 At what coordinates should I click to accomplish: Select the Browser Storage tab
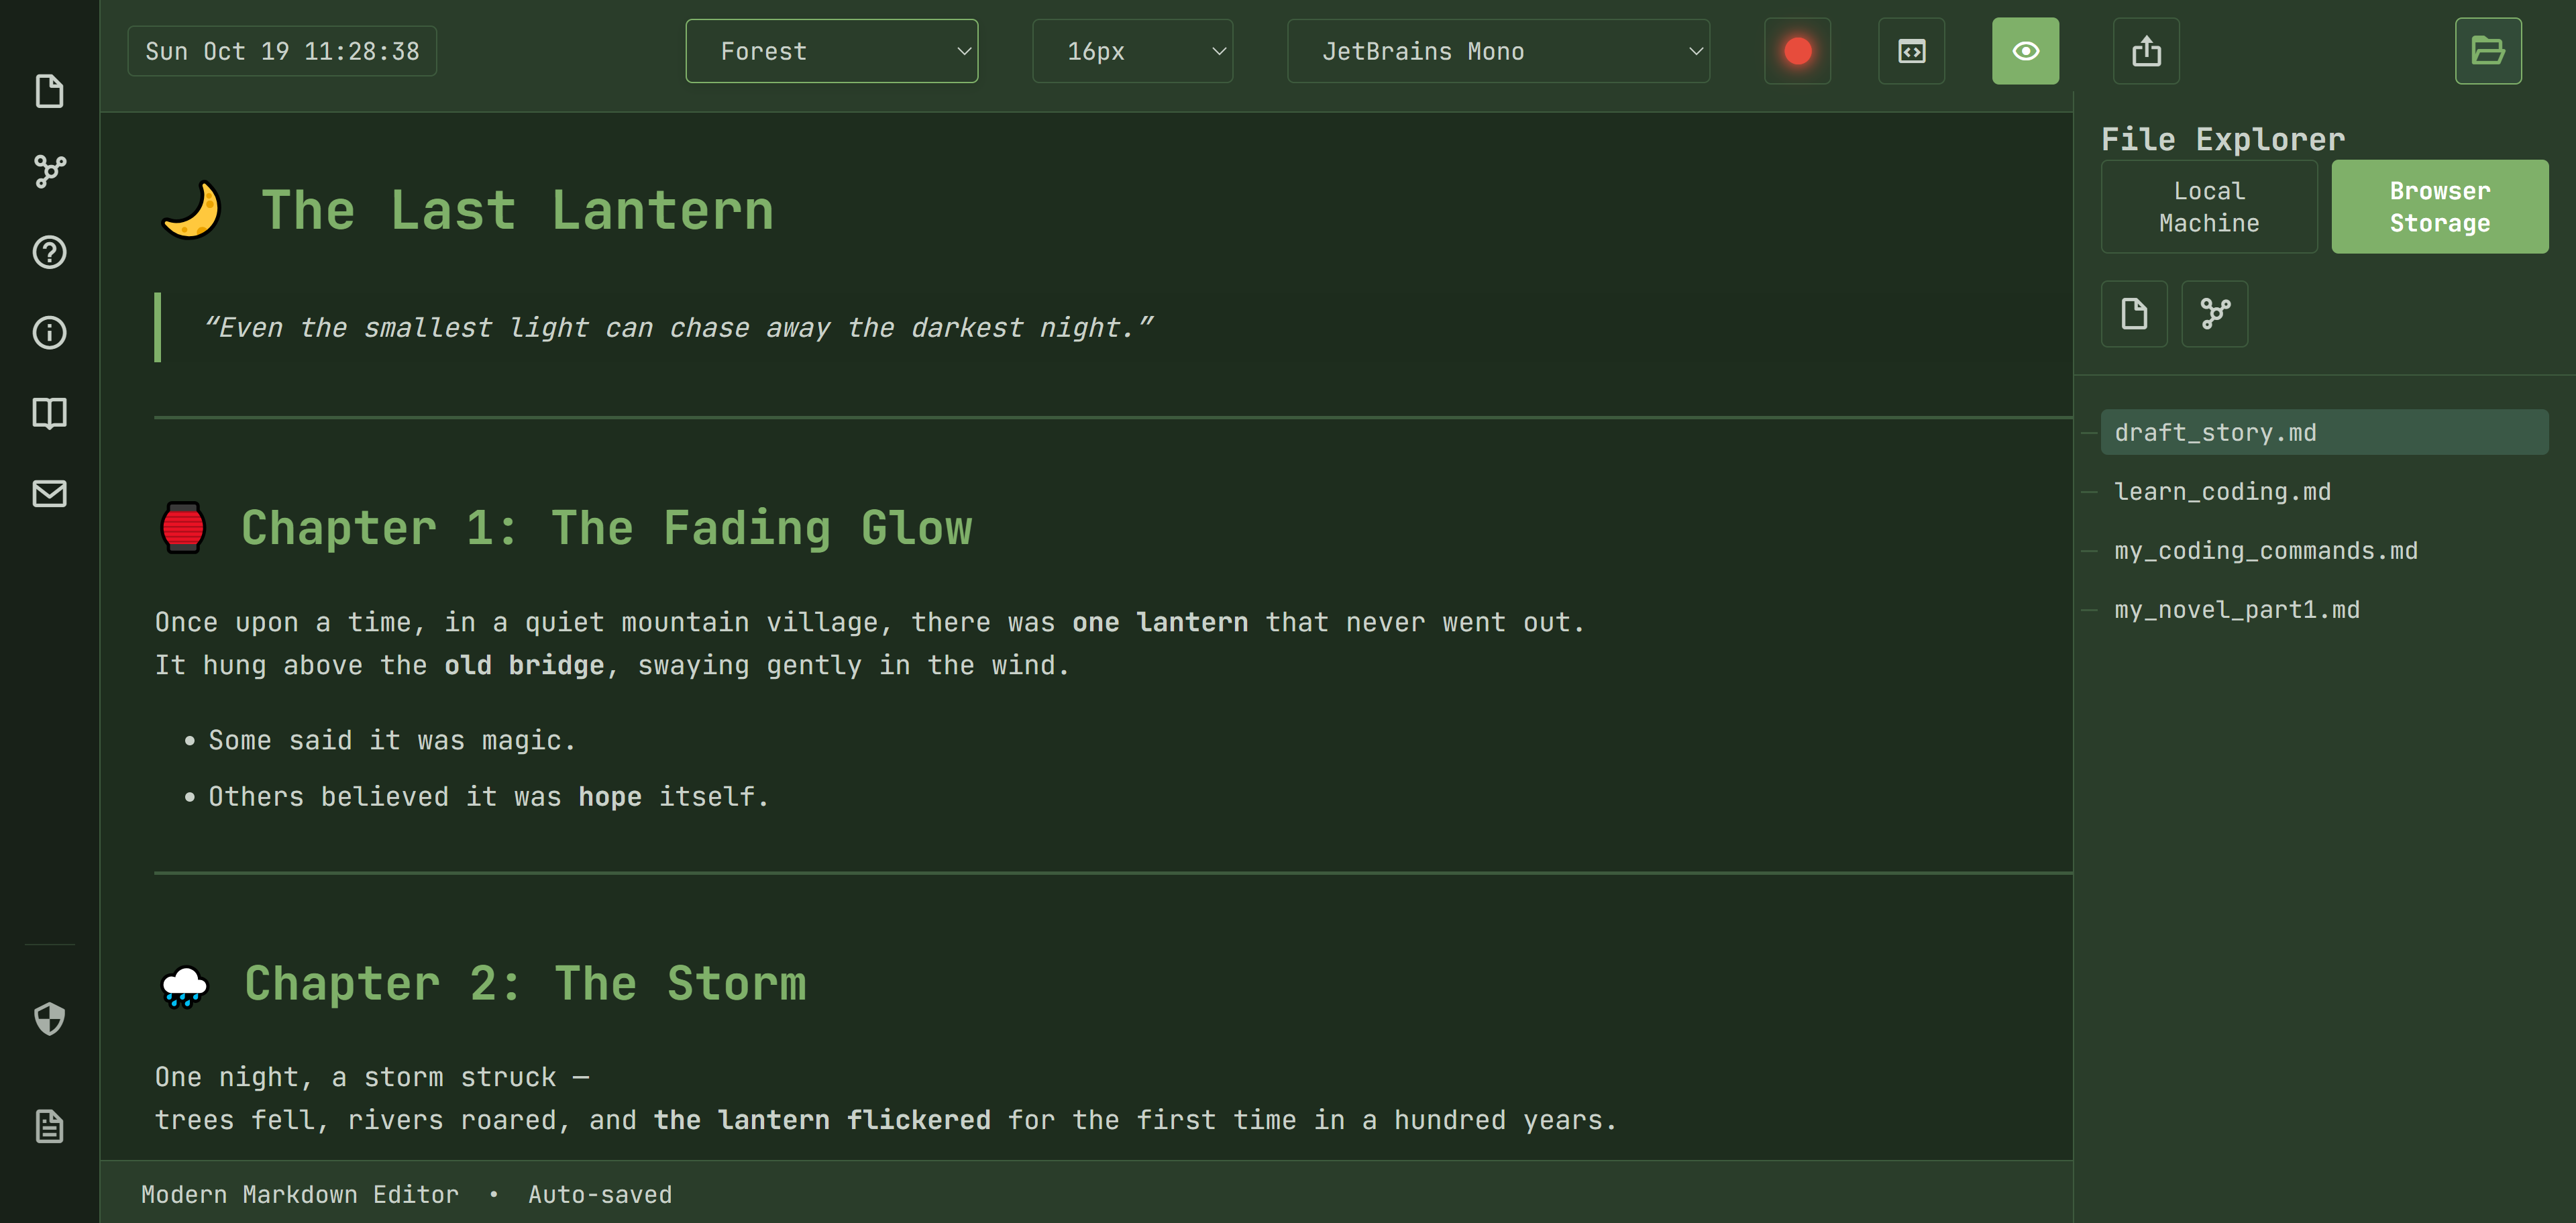pyautogui.click(x=2440, y=206)
